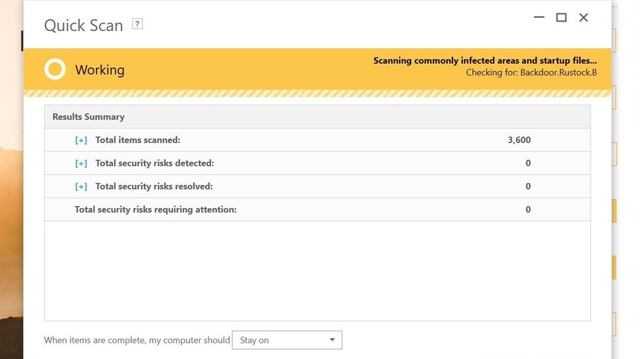The height and width of the screenshot is (359, 640).
Task: Click the 3,600 scanned items count
Action: (x=519, y=140)
